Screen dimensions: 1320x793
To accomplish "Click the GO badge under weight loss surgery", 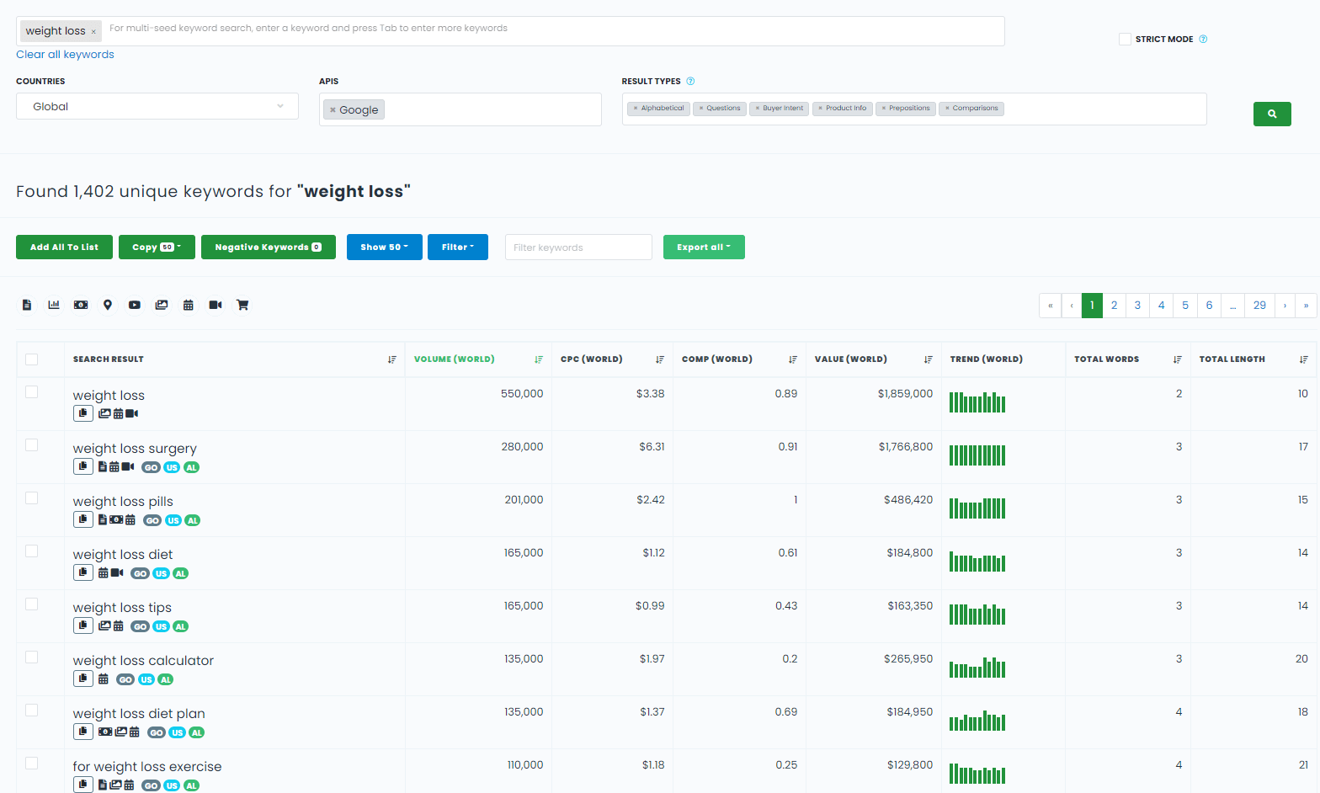I will coord(151,467).
